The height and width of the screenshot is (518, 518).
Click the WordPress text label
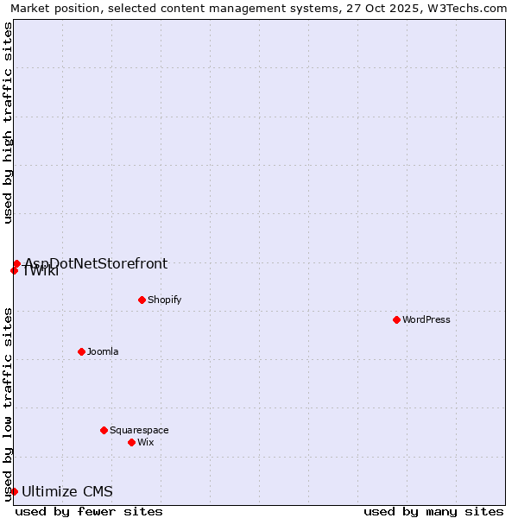pos(426,320)
